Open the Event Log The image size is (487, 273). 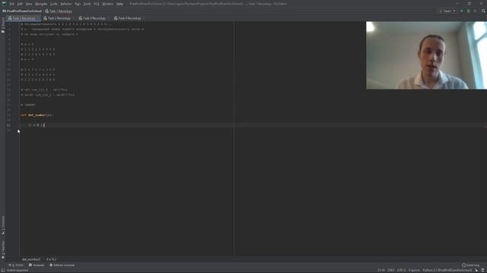coord(470,265)
